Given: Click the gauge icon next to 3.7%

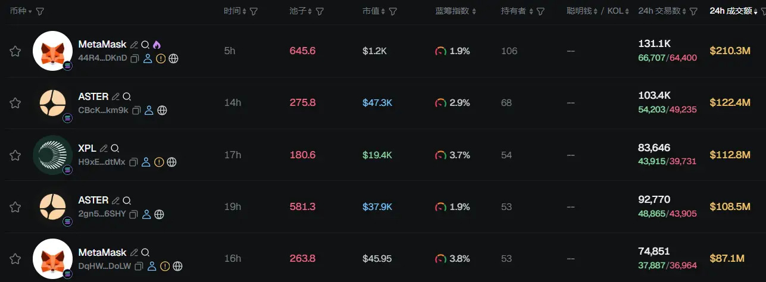Looking at the screenshot, I should coord(440,155).
